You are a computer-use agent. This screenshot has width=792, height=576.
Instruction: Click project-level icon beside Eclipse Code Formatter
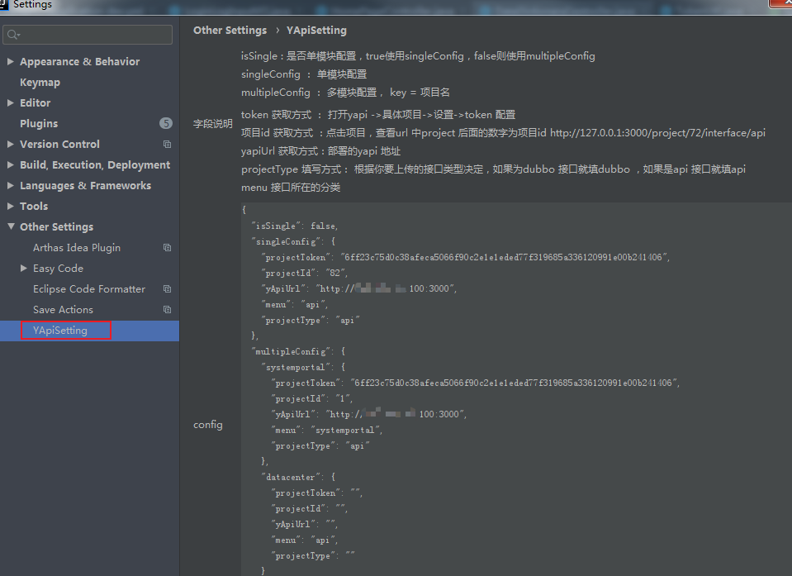[x=167, y=289]
